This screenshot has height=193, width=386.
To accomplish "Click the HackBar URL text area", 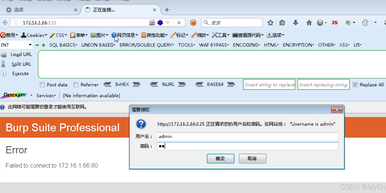I will click(x=212, y=64).
